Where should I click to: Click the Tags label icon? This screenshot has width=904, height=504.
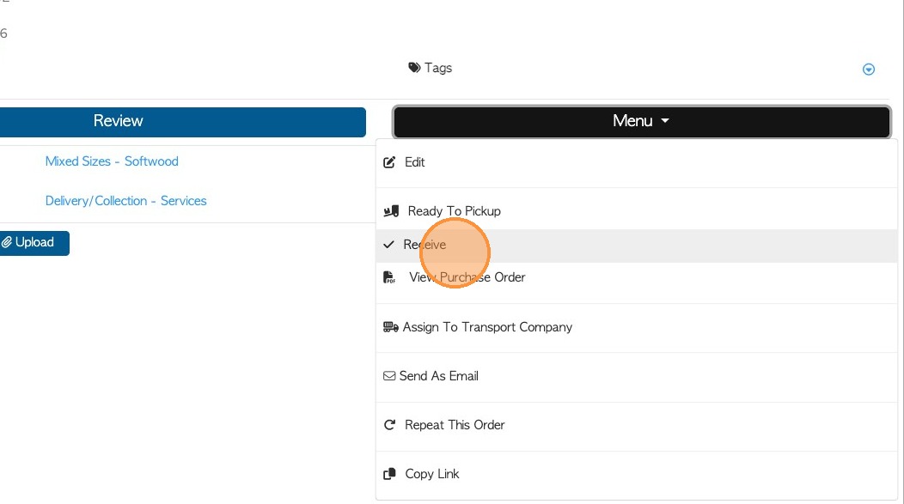tap(414, 68)
